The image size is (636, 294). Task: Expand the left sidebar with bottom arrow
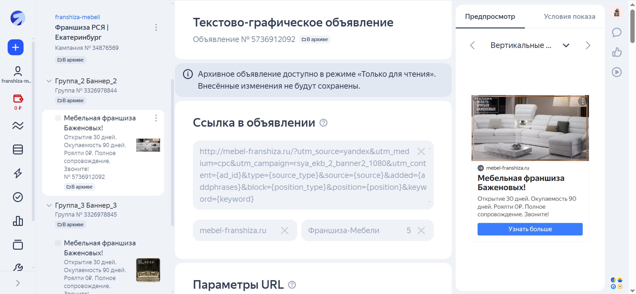click(18, 283)
